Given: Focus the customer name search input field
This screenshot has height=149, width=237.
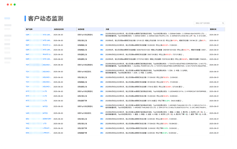Looking at the screenshot, I should (205, 23).
